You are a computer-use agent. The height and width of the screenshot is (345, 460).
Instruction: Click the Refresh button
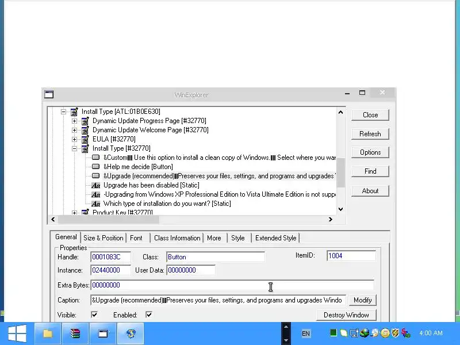(370, 134)
